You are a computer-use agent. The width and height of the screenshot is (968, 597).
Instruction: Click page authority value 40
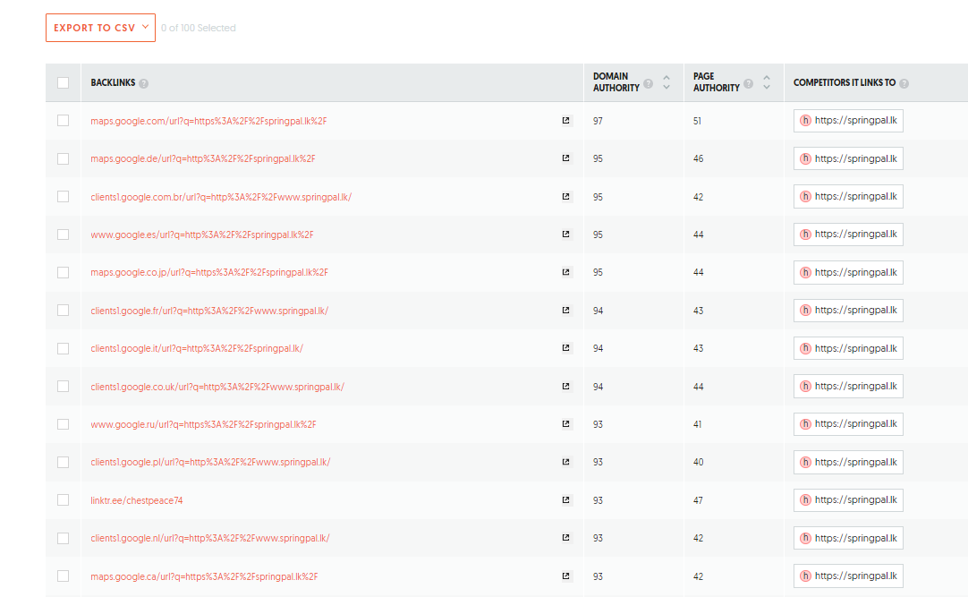click(698, 462)
